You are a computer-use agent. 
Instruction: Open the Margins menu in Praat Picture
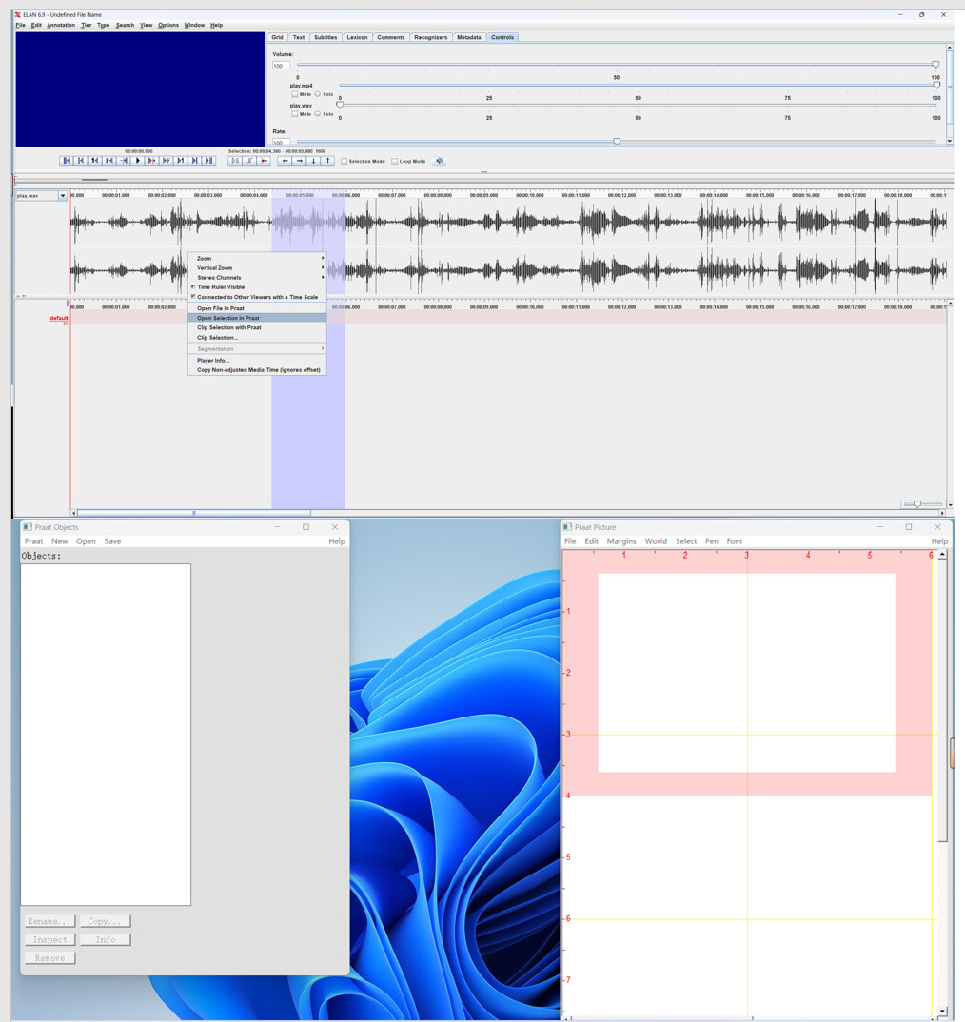tap(621, 541)
